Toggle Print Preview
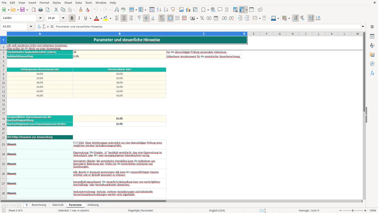Image resolution: width=378 pixels, height=213 pixels. pyautogui.click(x=48, y=10)
